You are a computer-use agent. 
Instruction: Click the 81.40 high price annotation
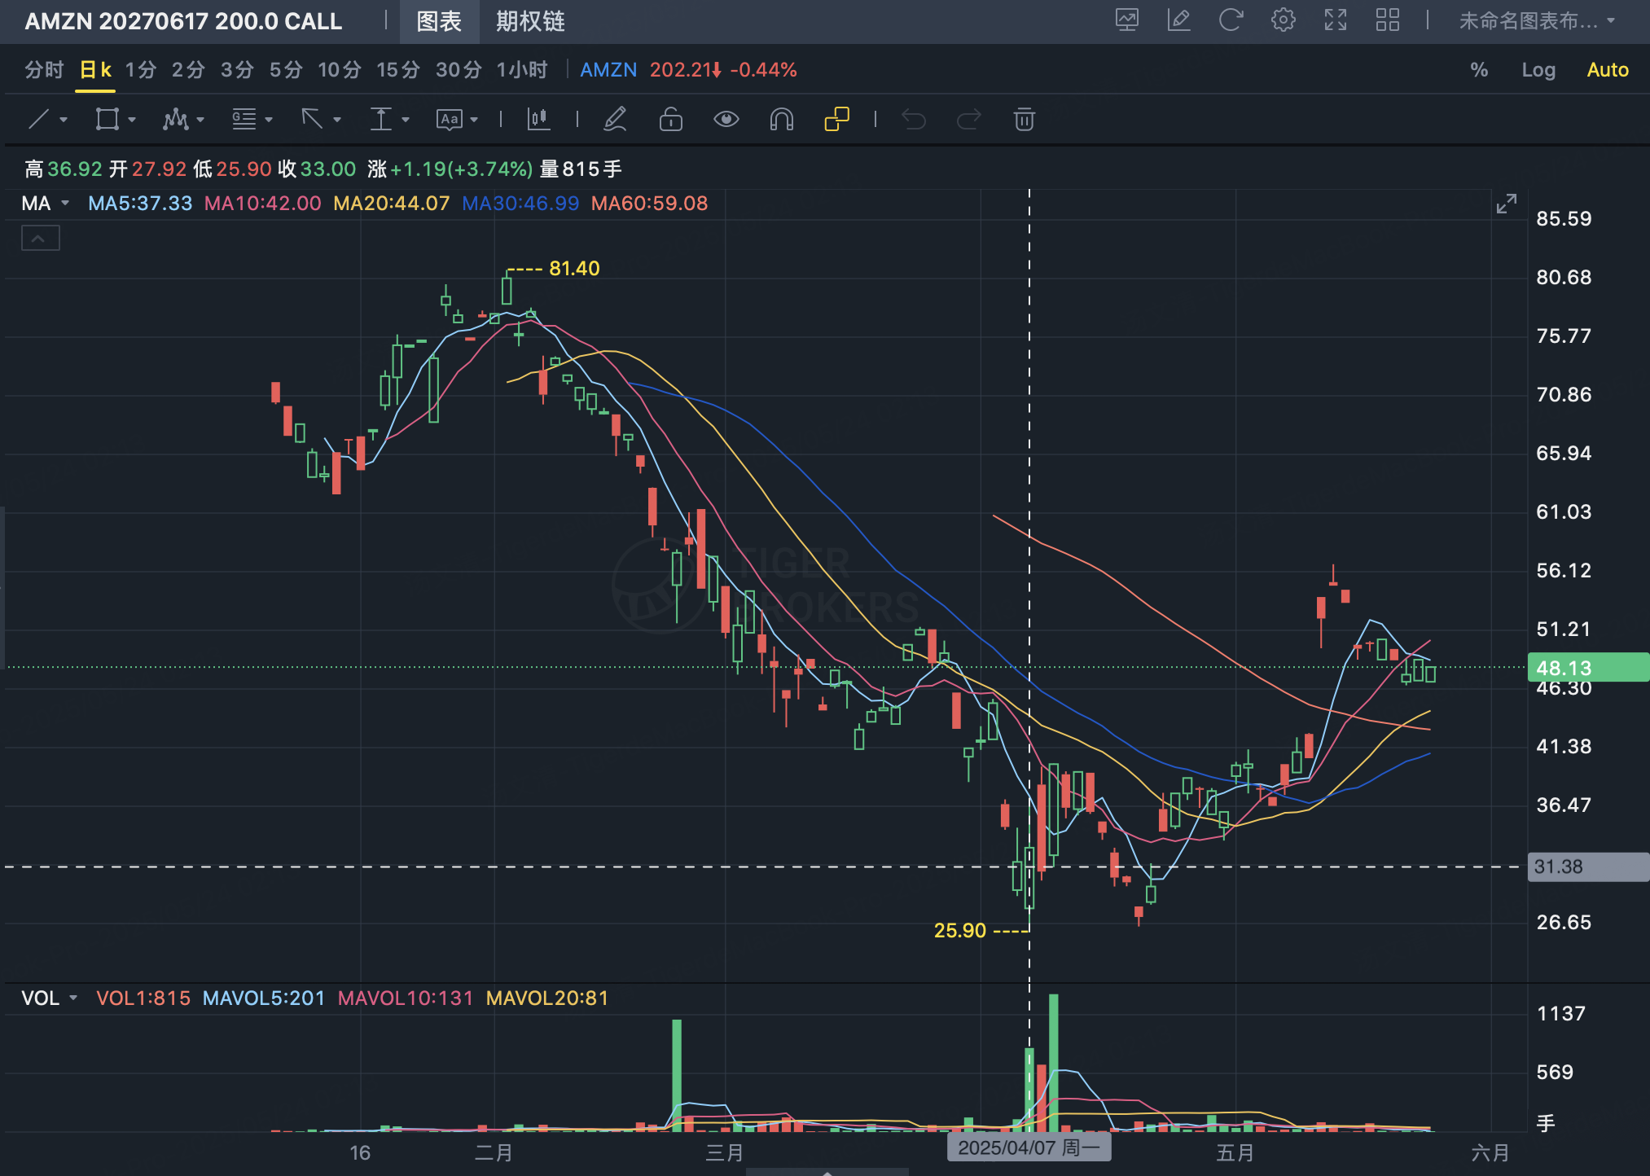[574, 269]
